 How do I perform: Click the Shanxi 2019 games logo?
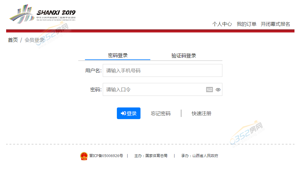[42, 15]
